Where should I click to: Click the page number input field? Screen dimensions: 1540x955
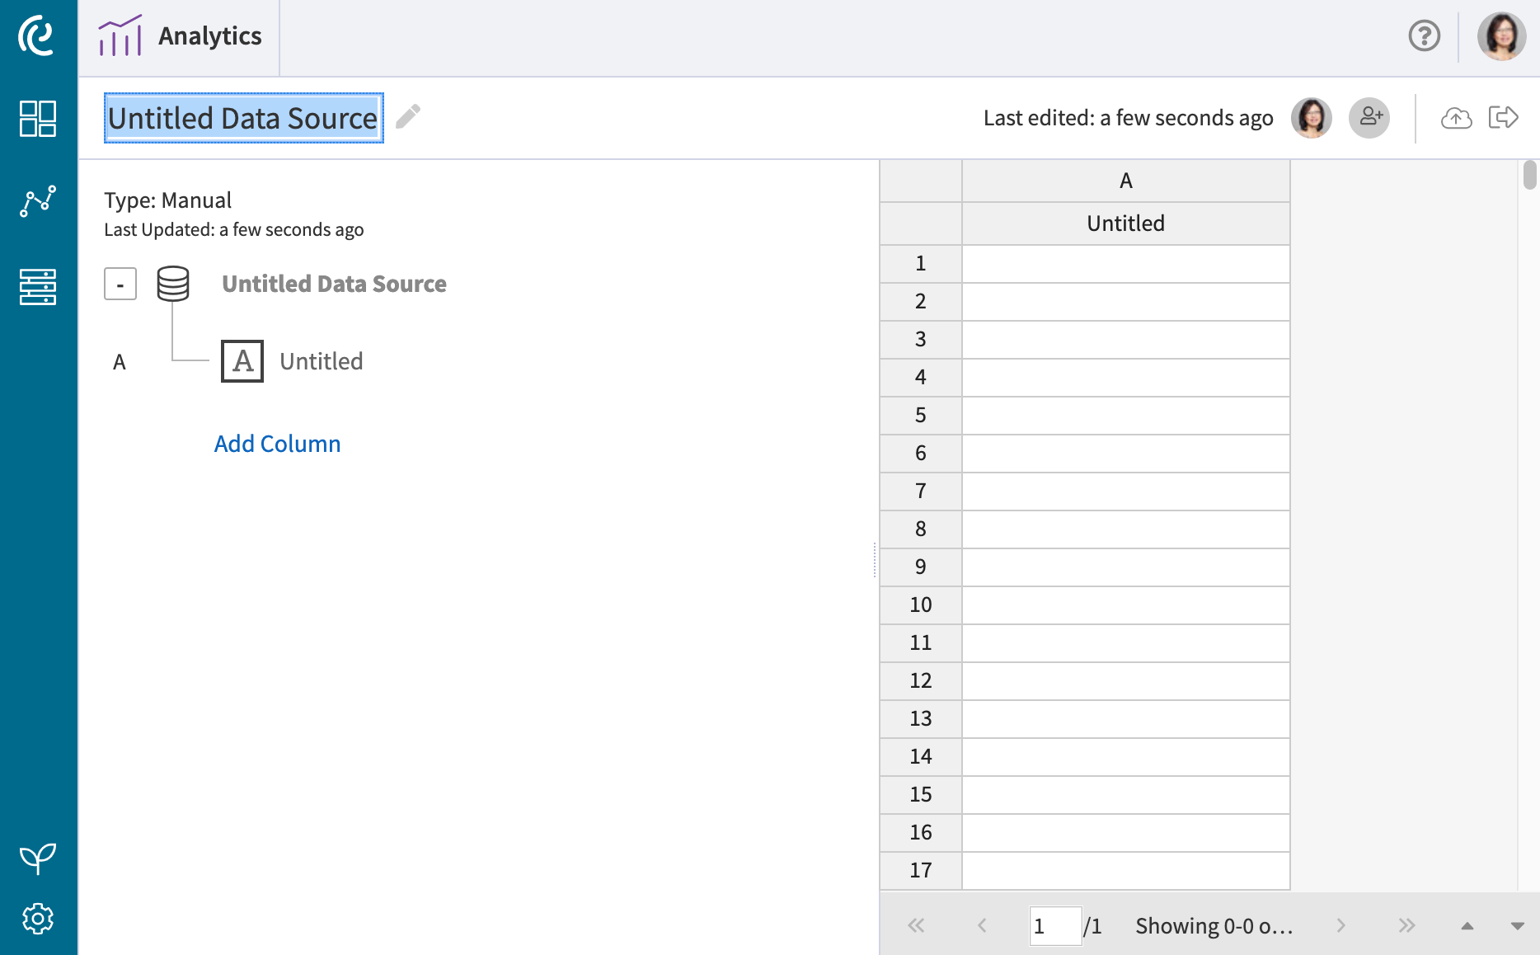tap(1054, 925)
